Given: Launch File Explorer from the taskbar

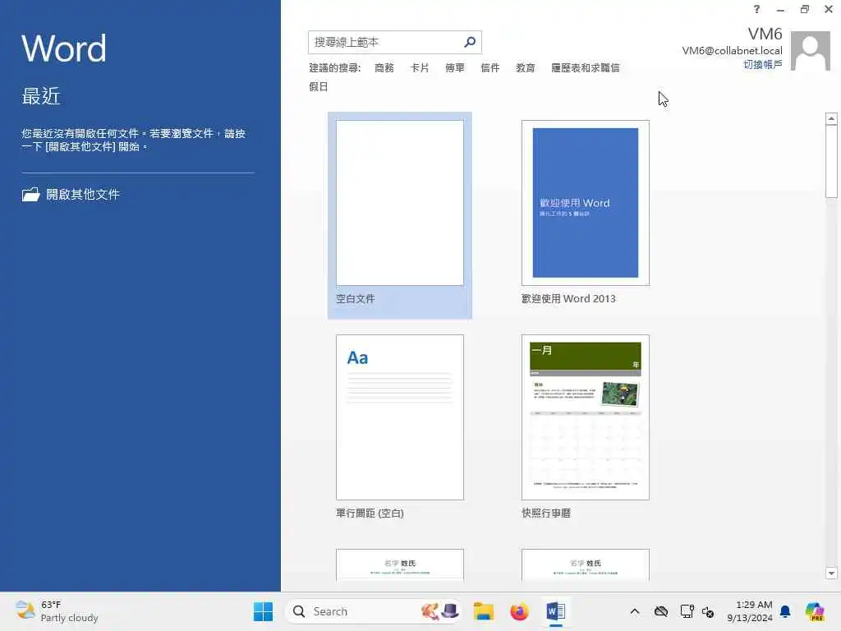Looking at the screenshot, I should tap(483, 611).
